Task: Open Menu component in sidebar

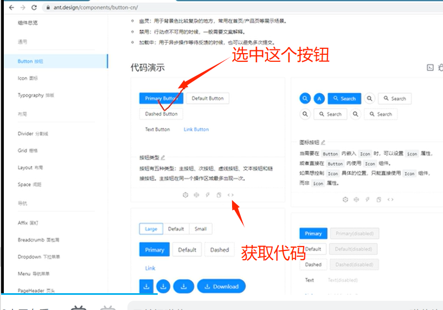Action: tap(33, 274)
